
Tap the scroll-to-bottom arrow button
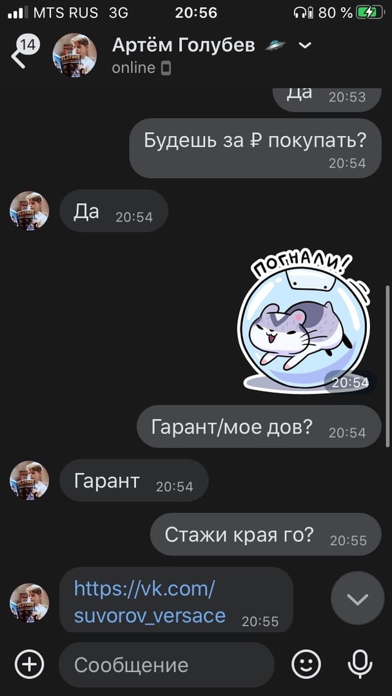pyautogui.click(x=357, y=600)
